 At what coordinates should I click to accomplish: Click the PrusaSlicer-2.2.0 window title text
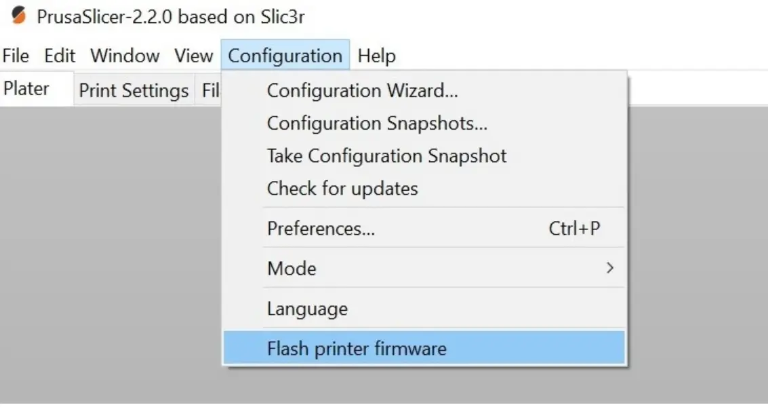coord(170,17)
